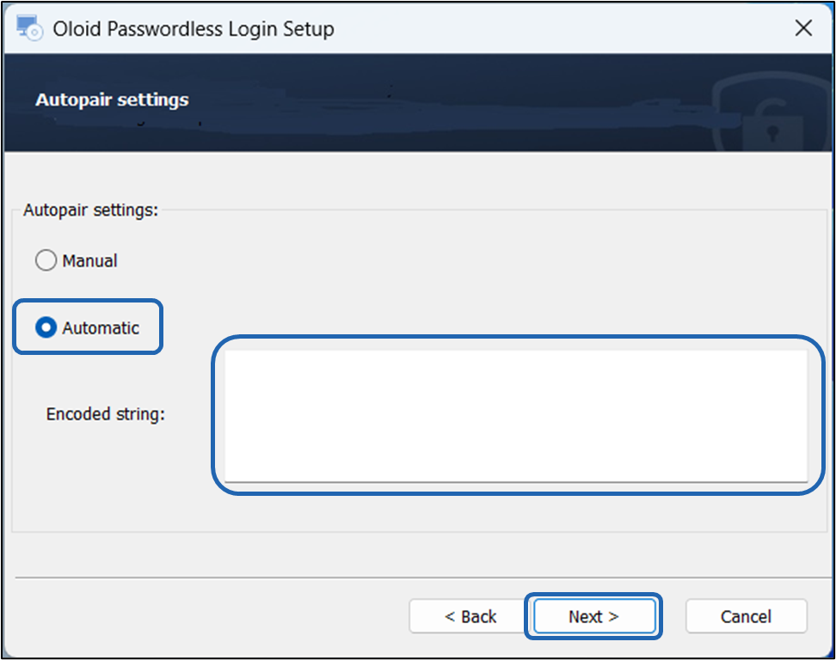This screenshot has width=836, height=660.
Task: Click inside the Encoded string text box
Action: [x=515, y=415]
